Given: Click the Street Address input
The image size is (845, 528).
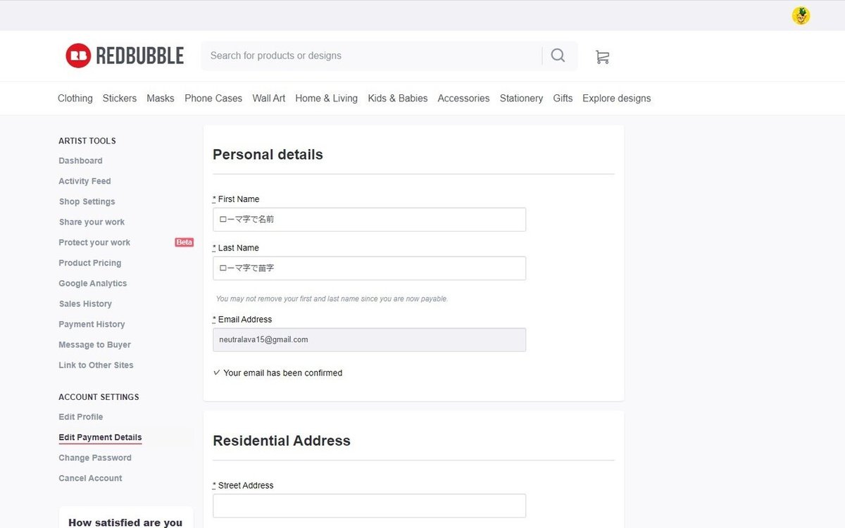Looking at the screenshot, I should coord(369,505).
